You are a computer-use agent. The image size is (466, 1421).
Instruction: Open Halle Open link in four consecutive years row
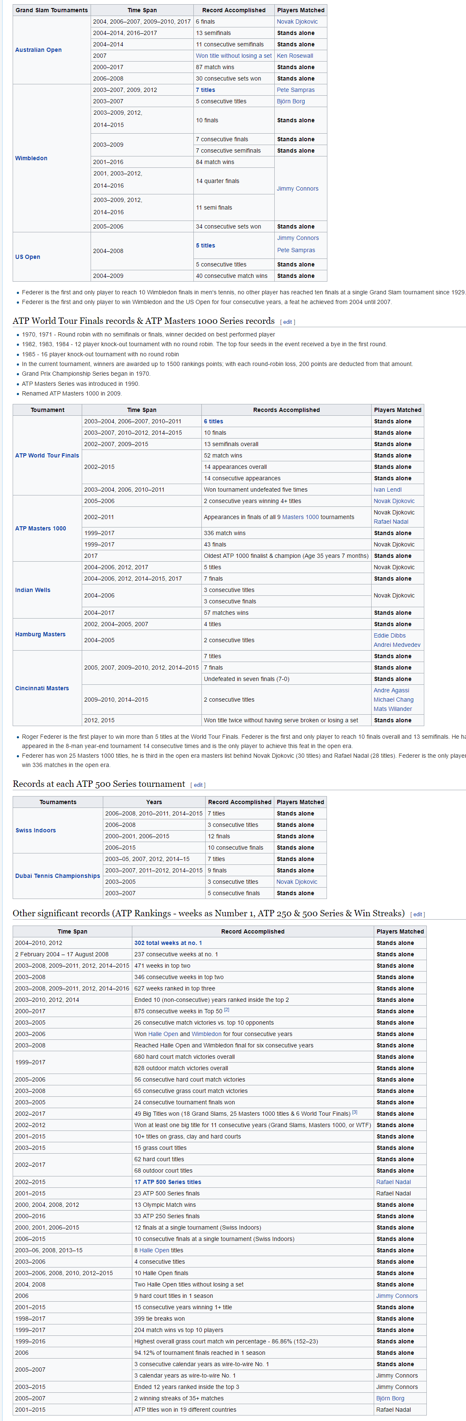point(163,1034)
